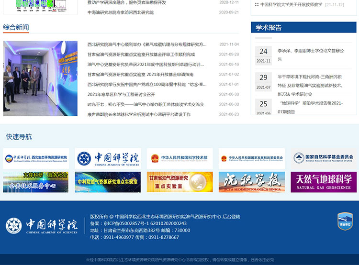Visit the 国家自然科学基金委员会 logo link
Image resolution: width=359 pixels, height=265 pixels.
click(324, 157)
